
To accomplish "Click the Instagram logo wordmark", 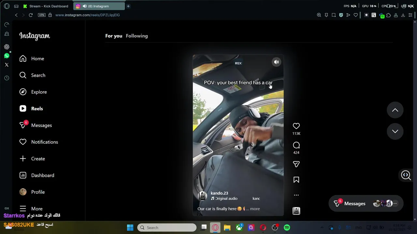I will click(x=35, y=36).
